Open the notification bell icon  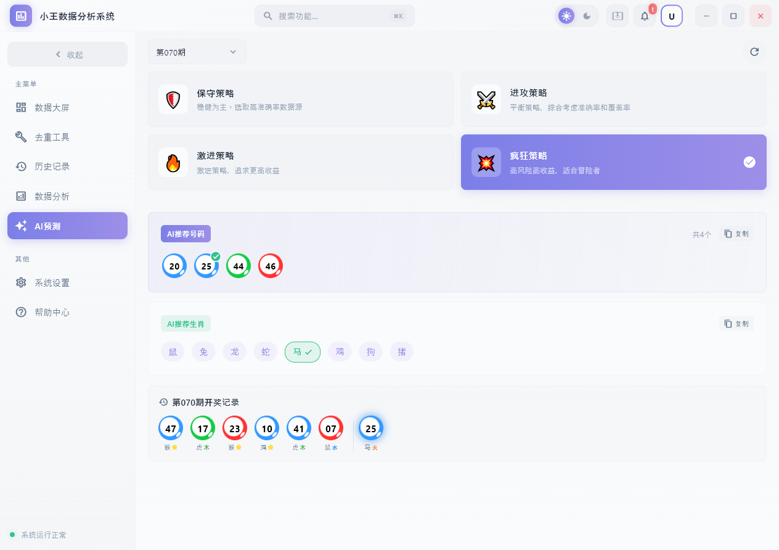(x=644, y=15)
